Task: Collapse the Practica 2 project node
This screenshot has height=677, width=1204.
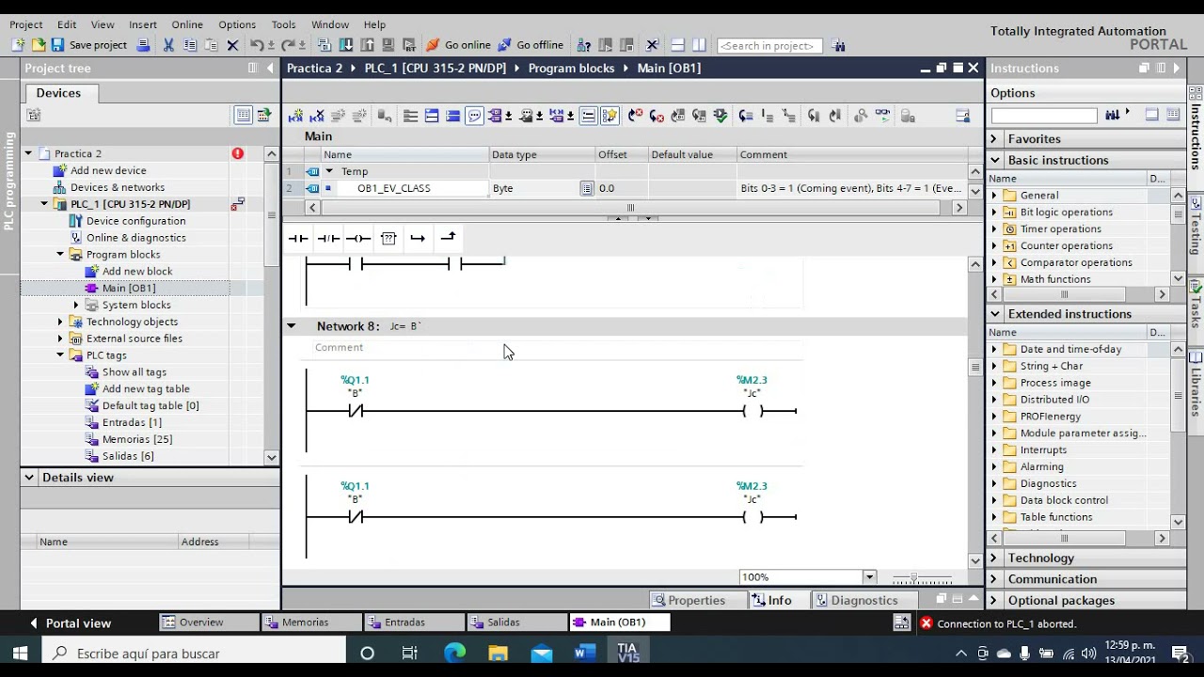Action: (28, 153)
